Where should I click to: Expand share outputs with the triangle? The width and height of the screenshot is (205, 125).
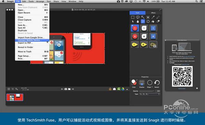pos(127,89)
